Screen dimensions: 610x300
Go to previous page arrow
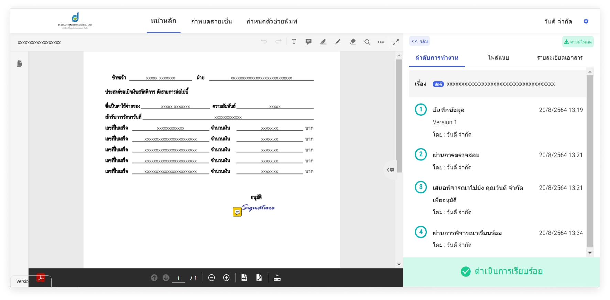[154, 278]
